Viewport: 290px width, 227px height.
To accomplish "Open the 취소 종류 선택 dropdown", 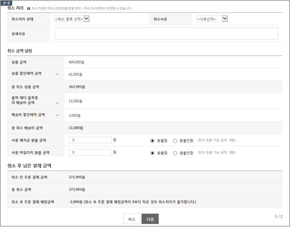I will pos(72,19).
